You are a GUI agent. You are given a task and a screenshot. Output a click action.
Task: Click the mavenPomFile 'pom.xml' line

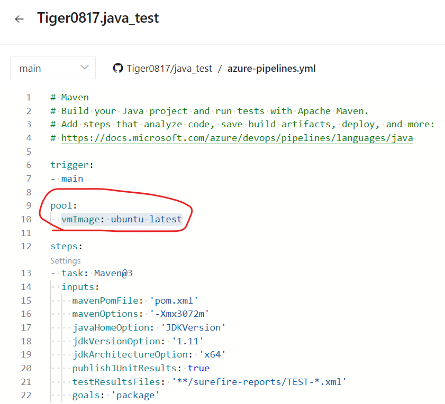click(x=135, y=300)
